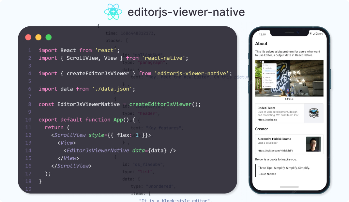Click 'createEditorJsViewer()' call on line 8
This screenshot has width=349, height=202.
click(163, 104)
